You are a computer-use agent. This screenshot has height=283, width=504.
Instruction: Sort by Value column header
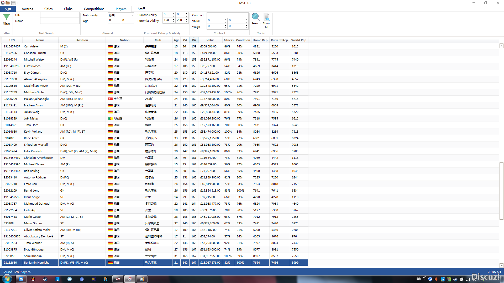point(210,40)
